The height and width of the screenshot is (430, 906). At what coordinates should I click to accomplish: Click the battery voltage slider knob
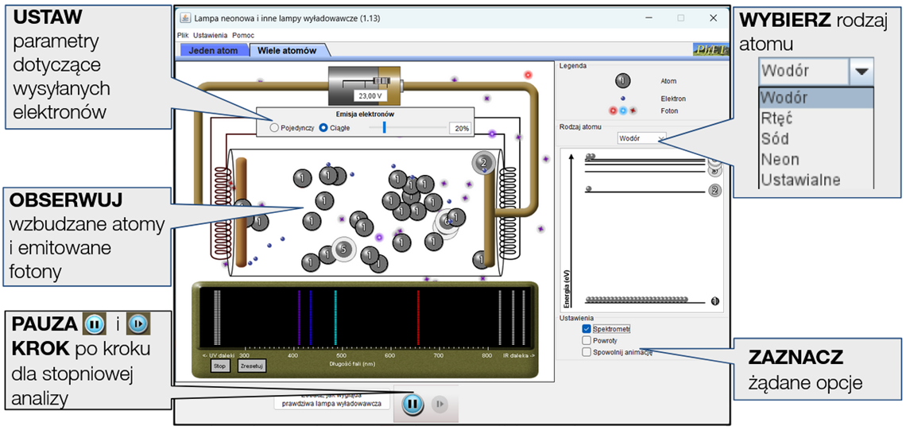tap(380, 82)
